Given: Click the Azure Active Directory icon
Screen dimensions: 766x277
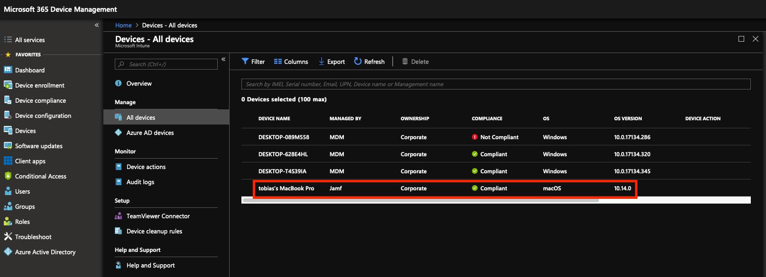Looking at the screenshot, I should [x=8, y=252].
